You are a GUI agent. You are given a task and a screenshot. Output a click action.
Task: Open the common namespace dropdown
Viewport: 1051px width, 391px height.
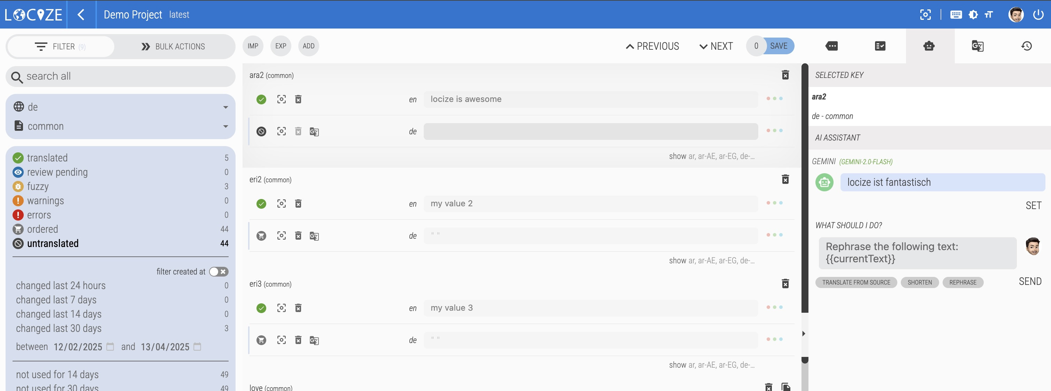pyautogui.click(x=120, y=126)
